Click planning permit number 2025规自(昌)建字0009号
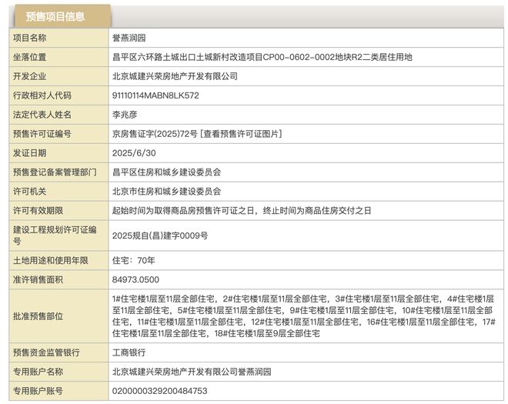508x404 pixels. 160,235
